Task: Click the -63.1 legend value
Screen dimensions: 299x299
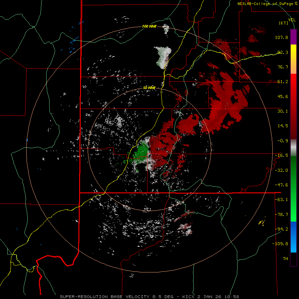Action: (x=281, y=199)
